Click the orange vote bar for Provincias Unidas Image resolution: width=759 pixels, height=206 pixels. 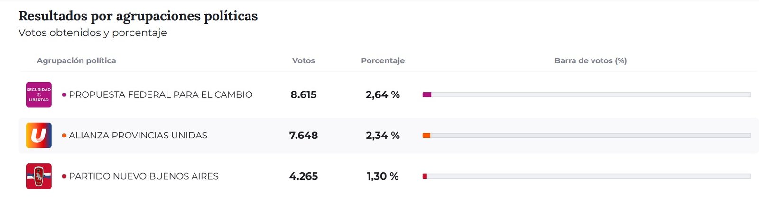click(x=426, y=136)
